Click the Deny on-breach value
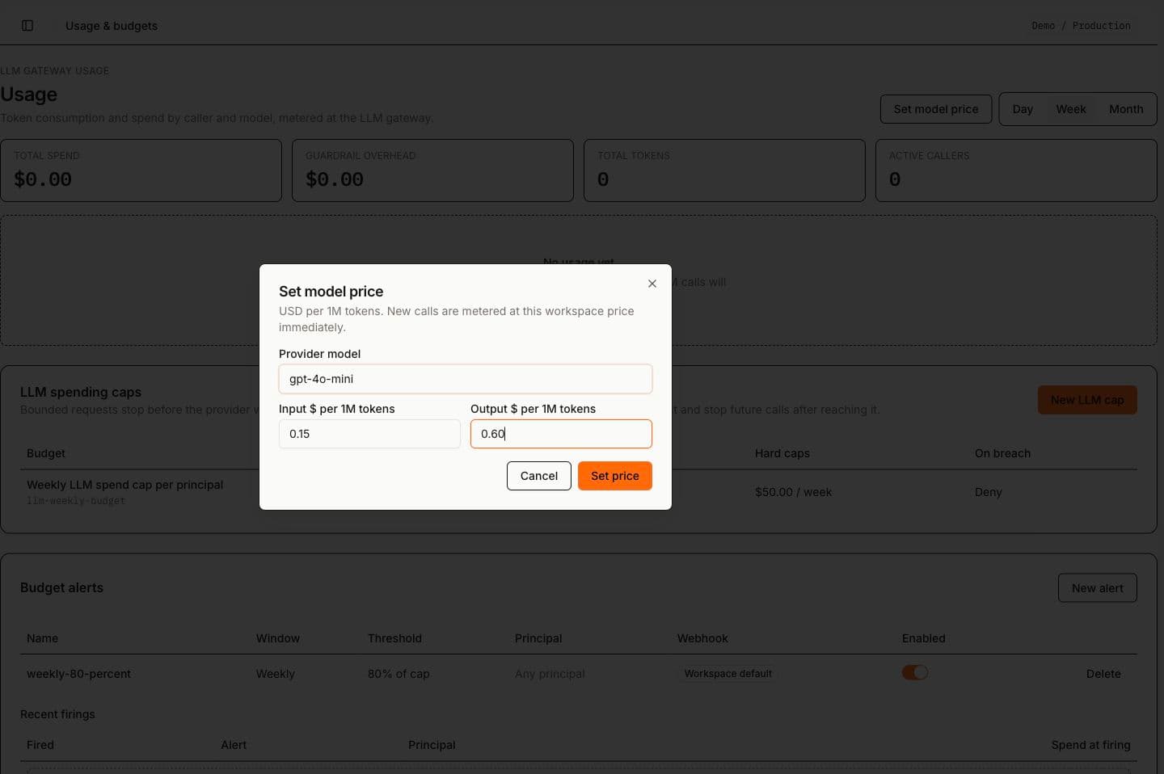Screen dimensions: 1164x774 click(989, 492)
